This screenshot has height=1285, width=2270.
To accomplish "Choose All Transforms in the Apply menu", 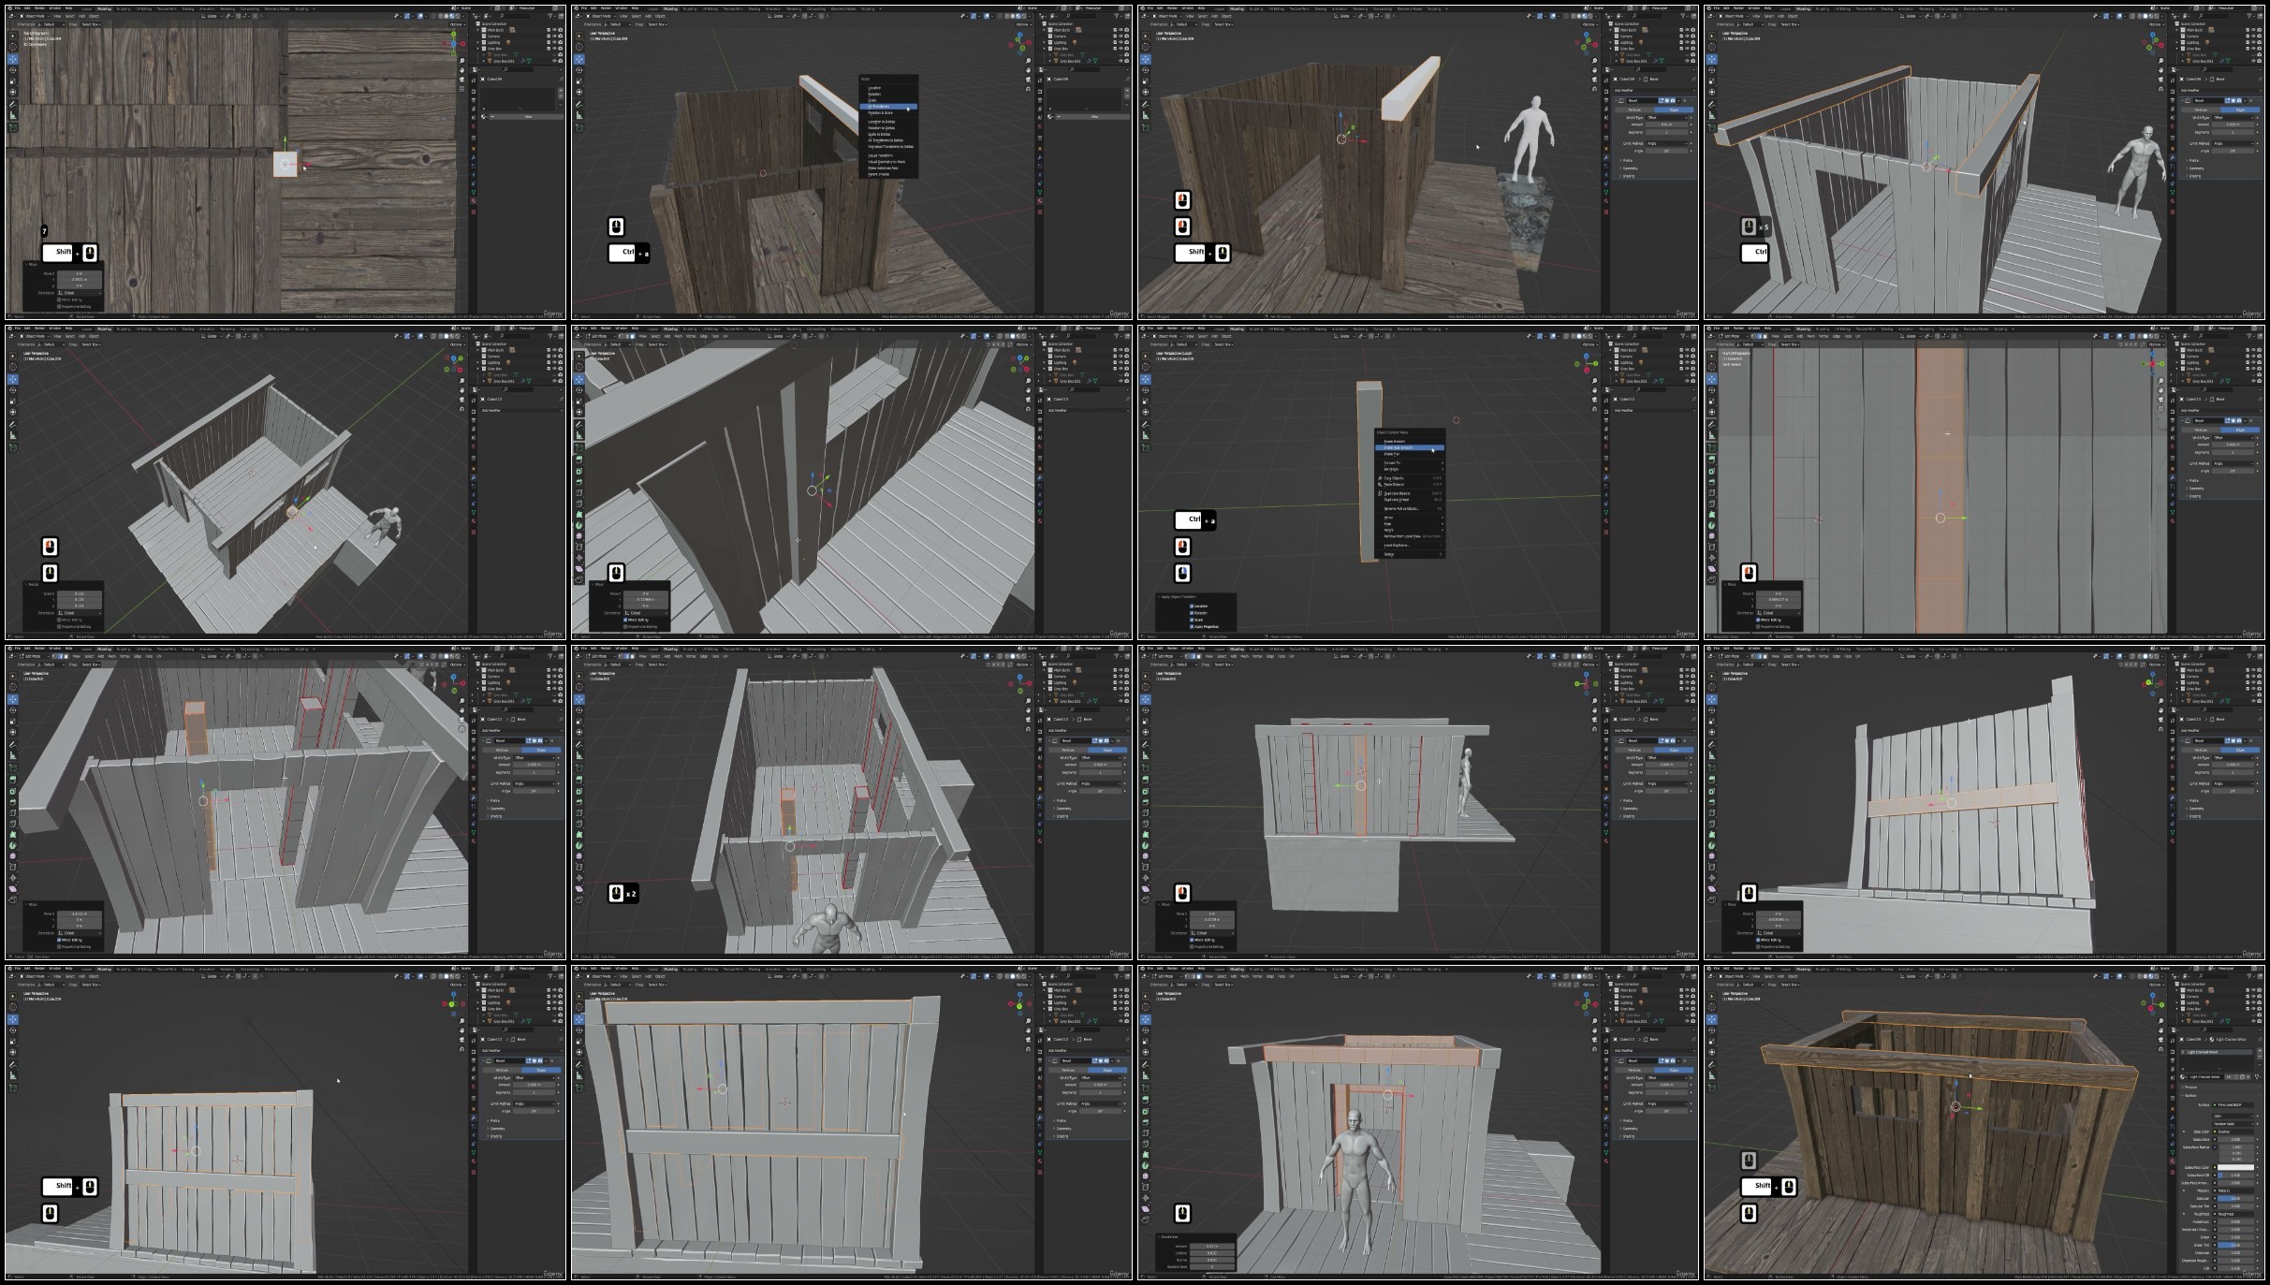I will click(884, 107).
